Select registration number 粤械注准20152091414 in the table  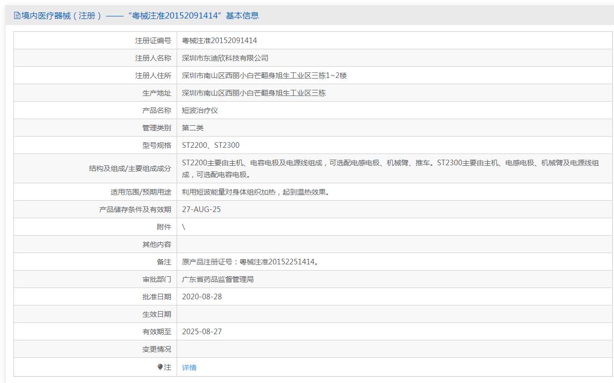220,41
